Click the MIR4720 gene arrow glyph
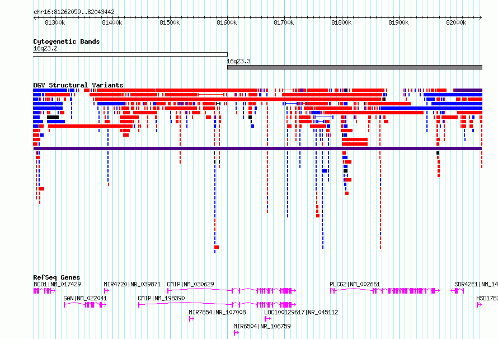The width and height of the screenshot is (498, 339). [x=107, y=291]
